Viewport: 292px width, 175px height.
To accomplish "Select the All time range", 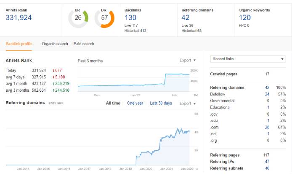I will [x=113, y=103].
